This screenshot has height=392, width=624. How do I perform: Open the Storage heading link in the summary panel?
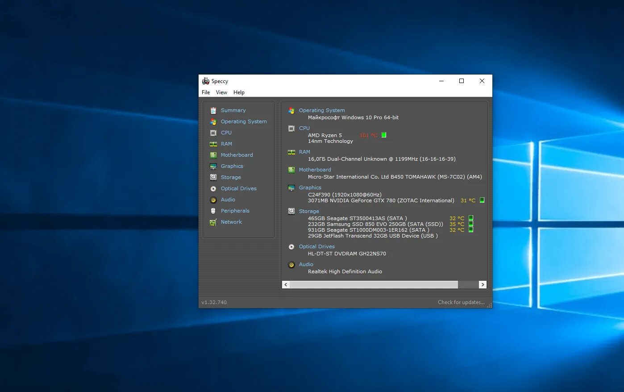click(309, 211)
